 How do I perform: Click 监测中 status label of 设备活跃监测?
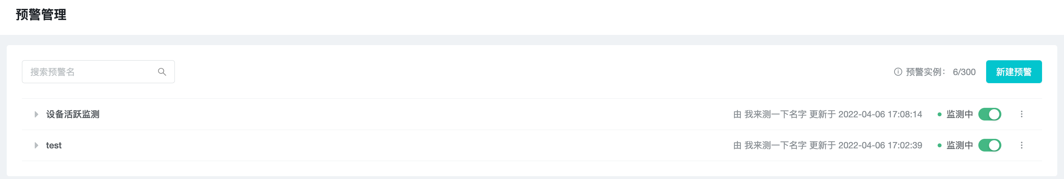[x=960, y=115]
